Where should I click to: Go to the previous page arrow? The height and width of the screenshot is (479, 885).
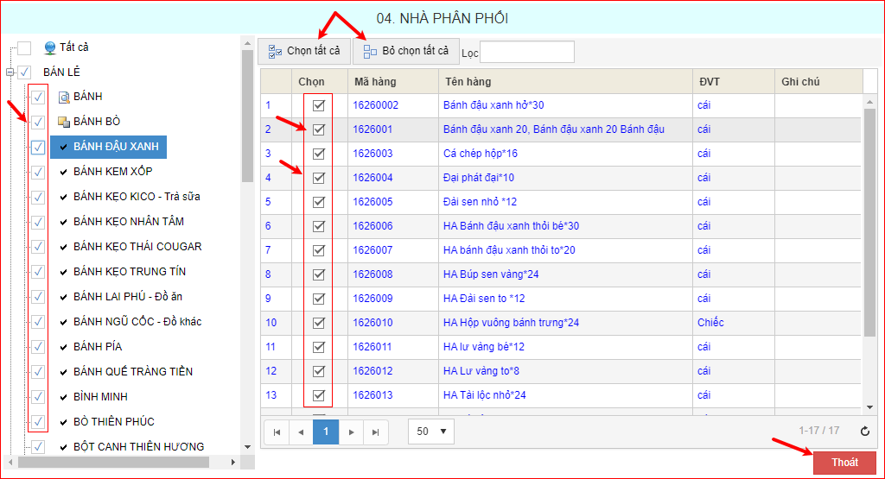click(301, 432)
